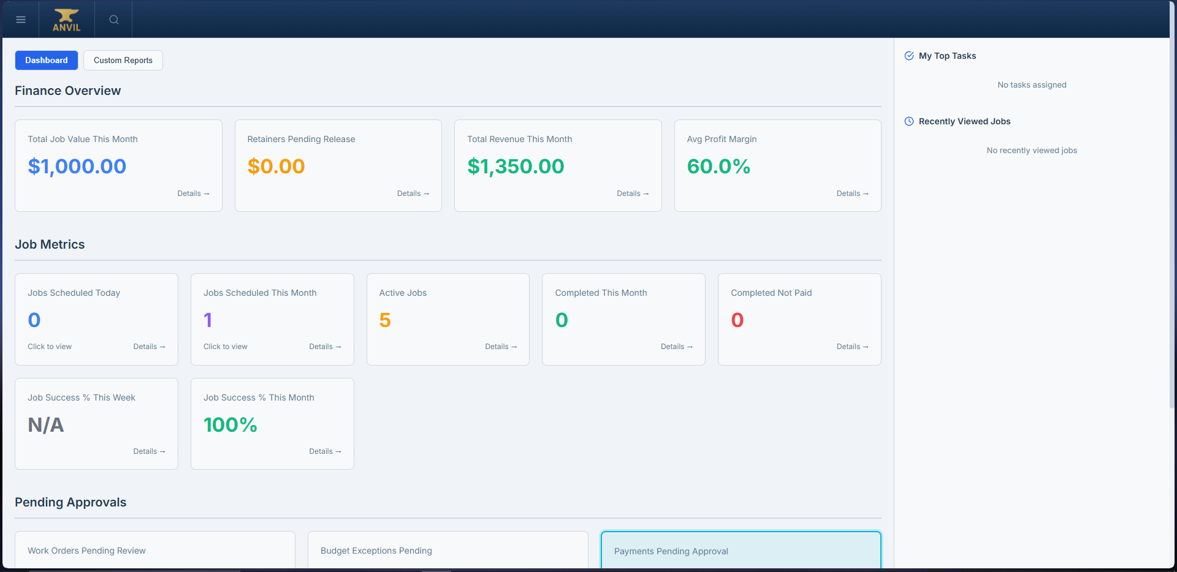Open Details for Active Jobs
The width and height of the screenshot is (1177, 572).
pyautogui.click(x=501, y=346)
